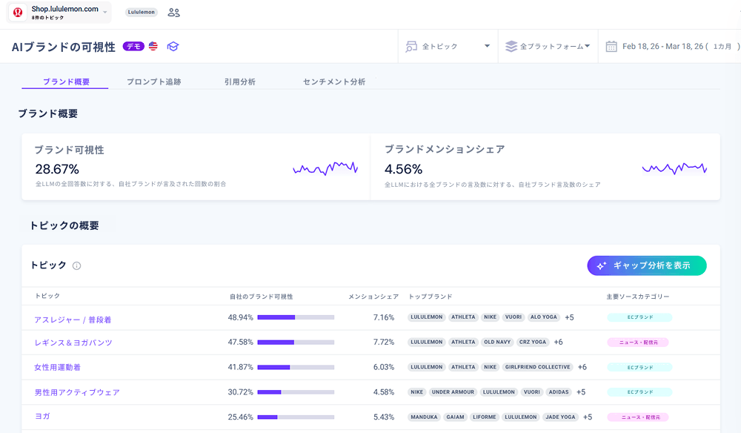Screen dimensions: 741x433
Task: Switch to センチメント分析 tab
Action: pyautogui.click(x=334, y=82)
